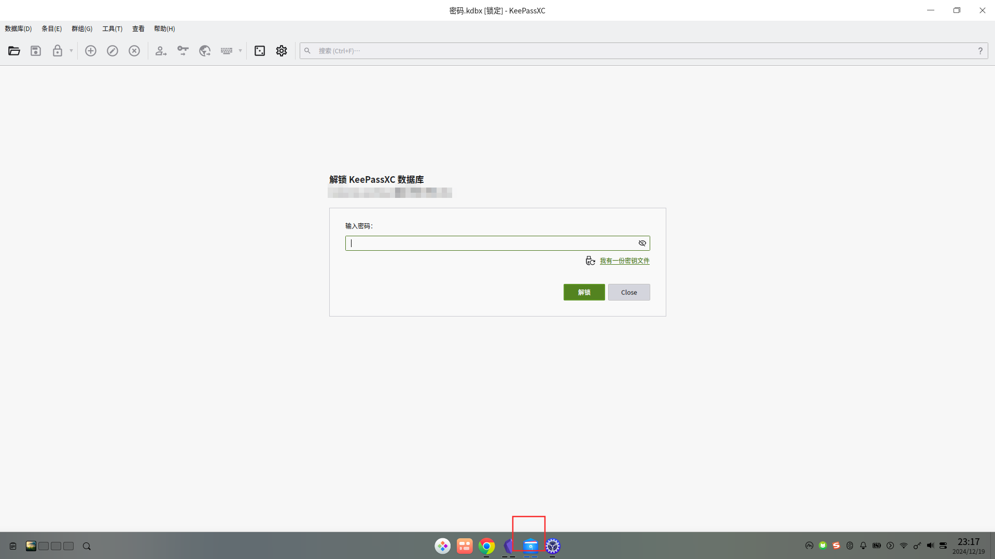Click the volume speaker tray icon
Image resolution: width=995 pixels, height=559 pixels.
[x=930, y=546]
